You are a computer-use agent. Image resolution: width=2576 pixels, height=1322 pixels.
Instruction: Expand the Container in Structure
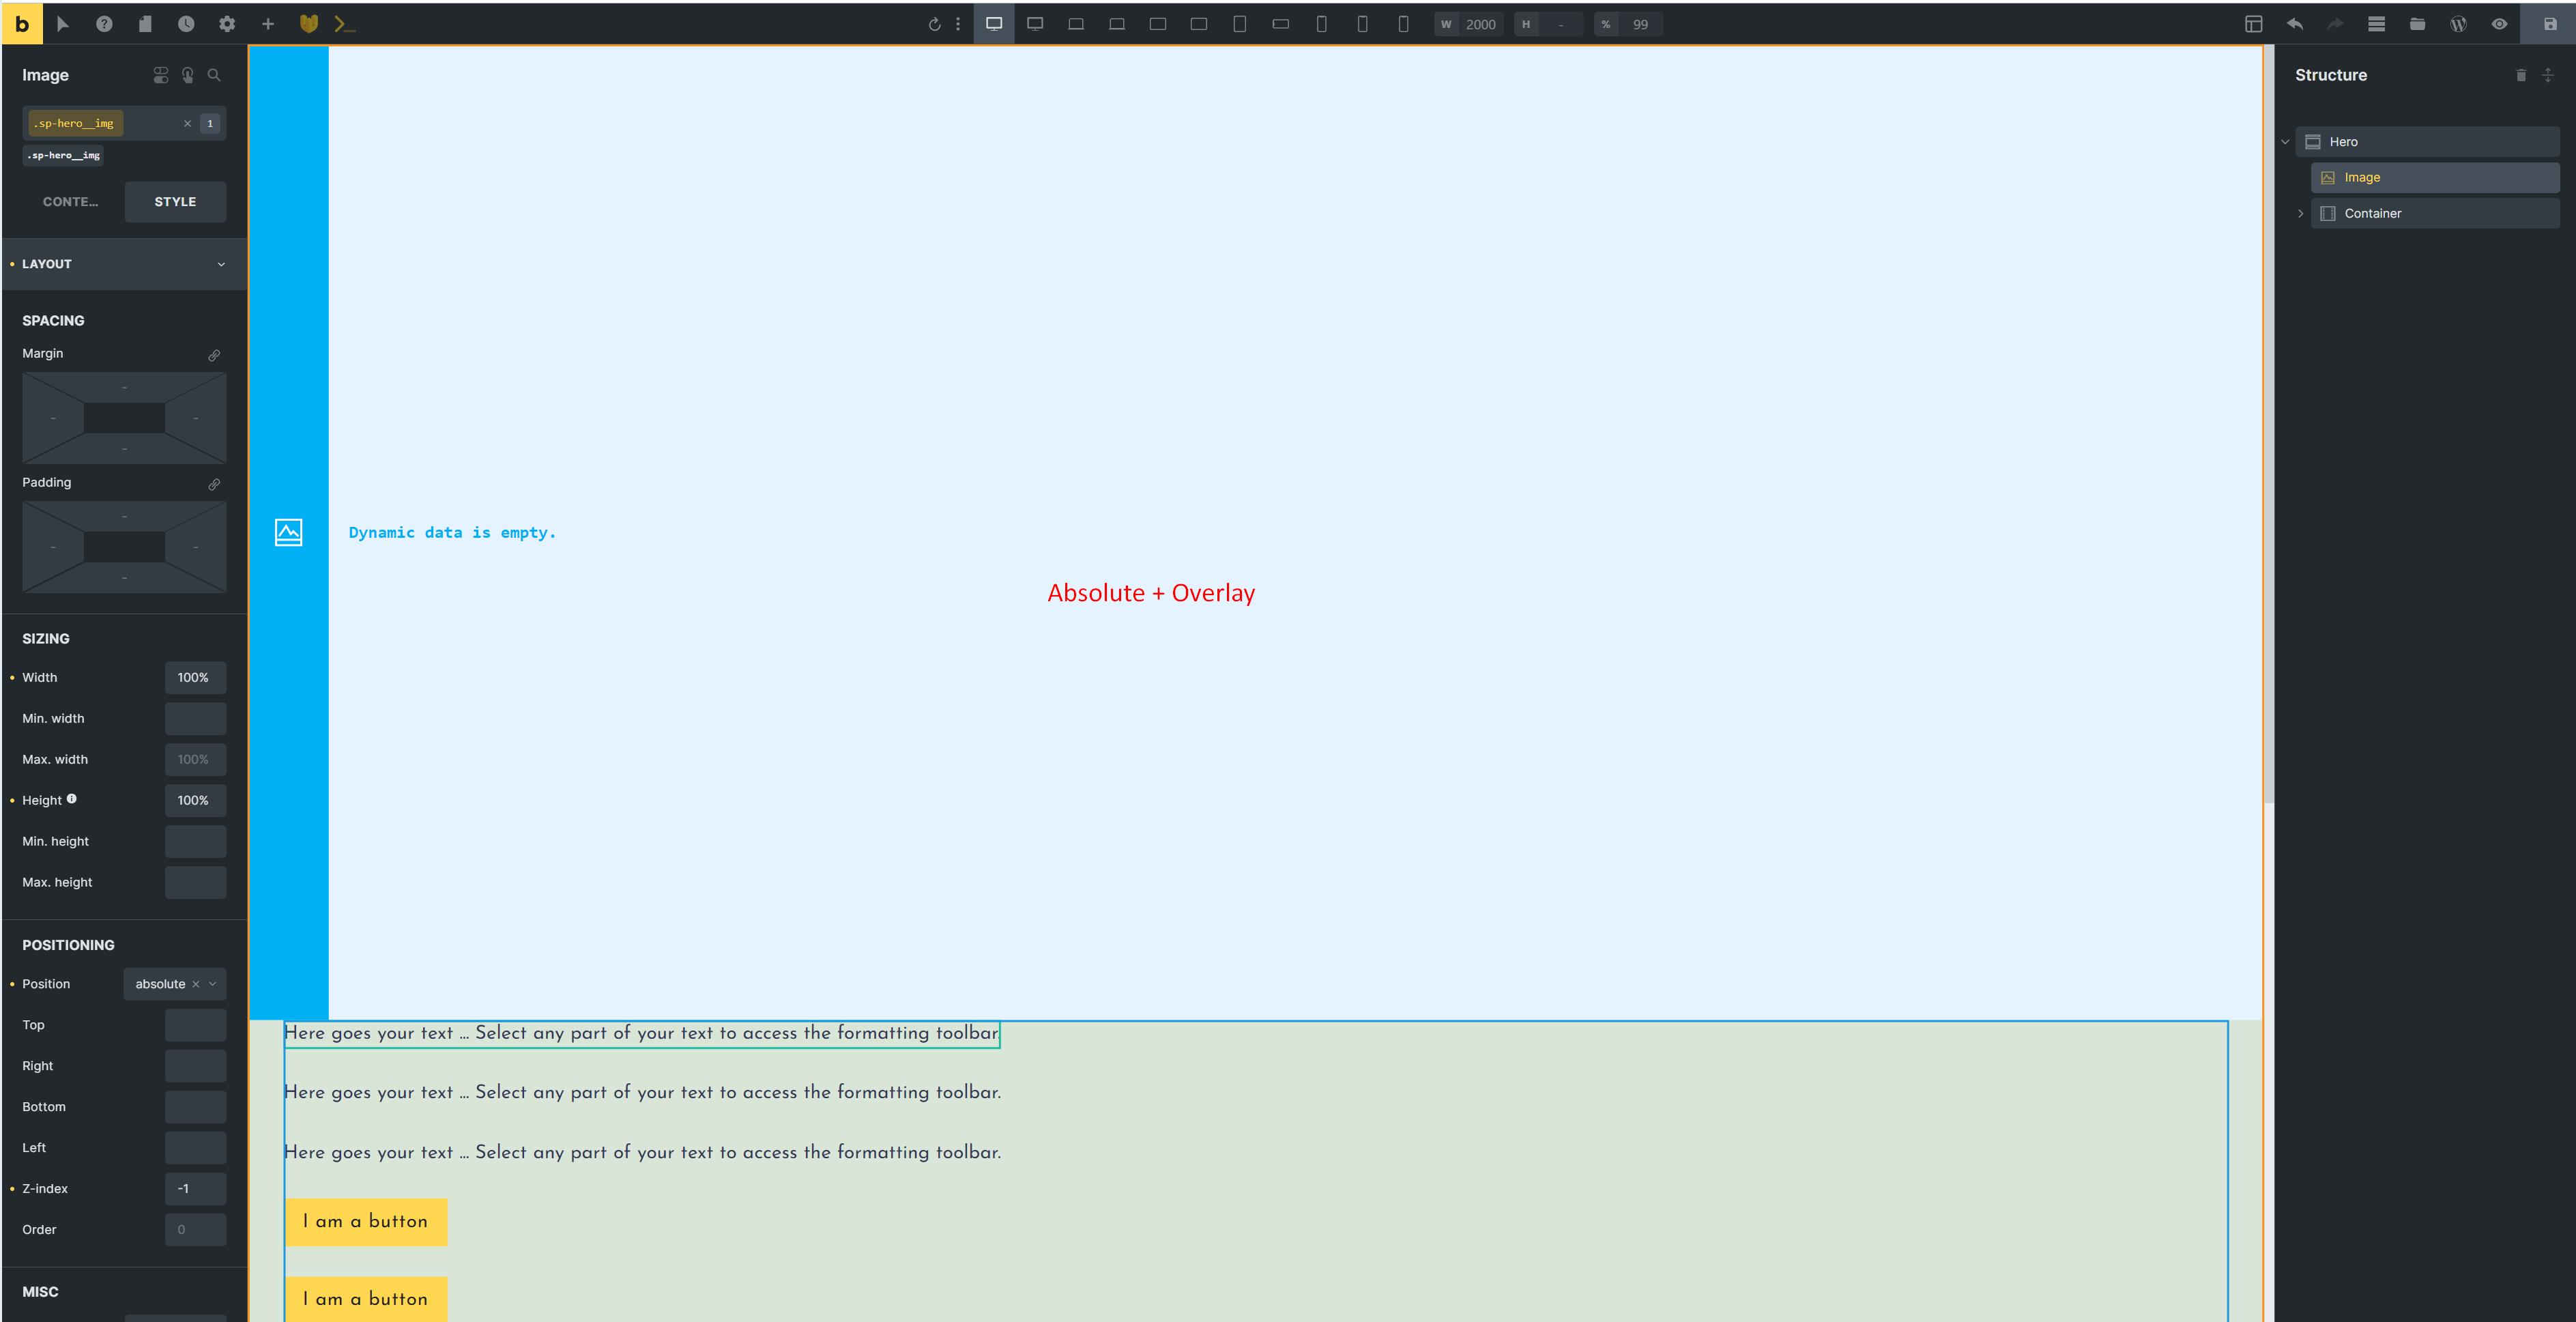(2300, 214)
